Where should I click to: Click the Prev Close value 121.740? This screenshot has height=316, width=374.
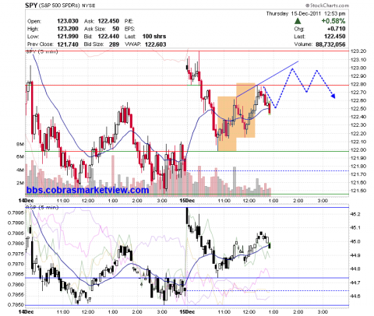68,44
